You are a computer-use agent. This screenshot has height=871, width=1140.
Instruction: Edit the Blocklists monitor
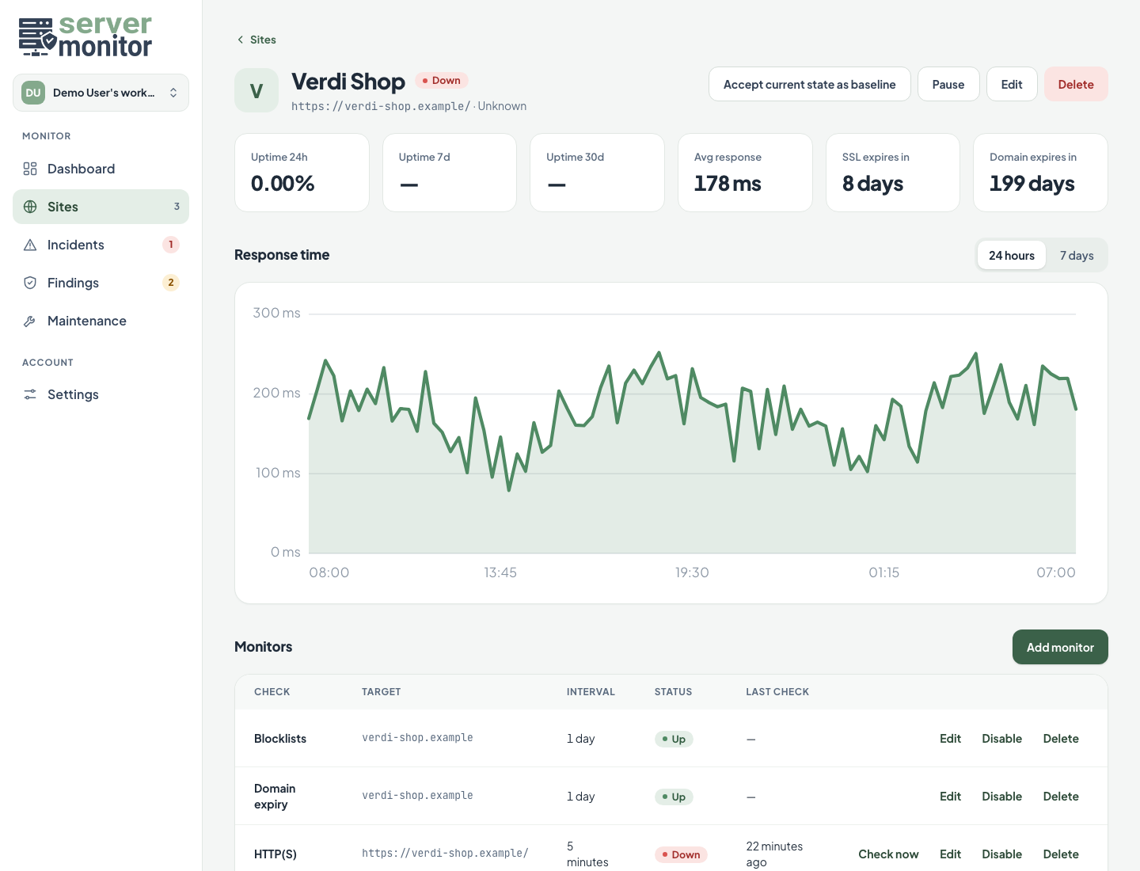click(950, 738)
